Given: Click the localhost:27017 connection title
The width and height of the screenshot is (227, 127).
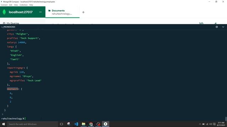Looking at the screenshot, I should 21,12.
